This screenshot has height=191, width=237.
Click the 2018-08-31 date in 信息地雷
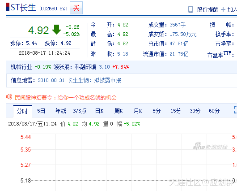[x=51, y=80]
